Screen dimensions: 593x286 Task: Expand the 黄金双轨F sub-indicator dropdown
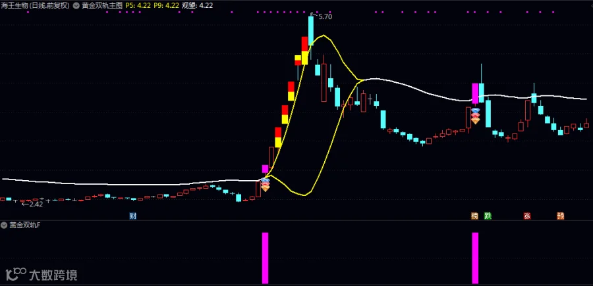5,226
